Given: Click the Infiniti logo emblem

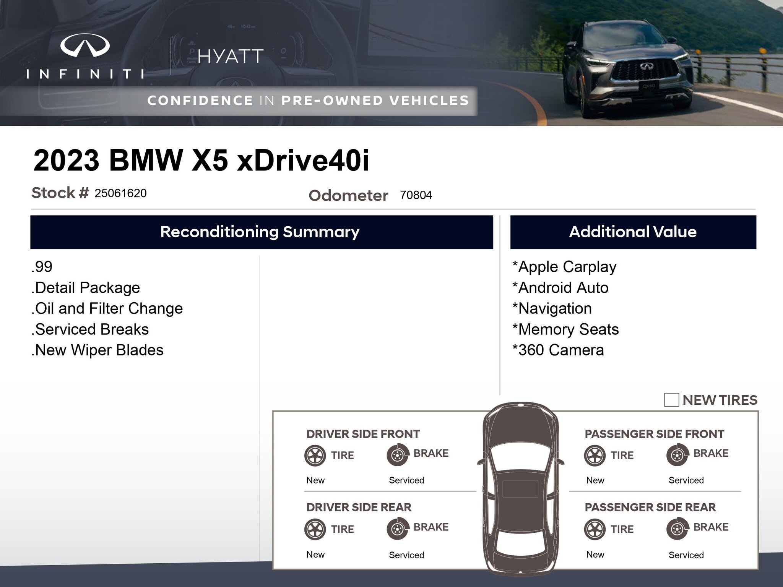Looking at the screenshot, I should tap(85, 45).
